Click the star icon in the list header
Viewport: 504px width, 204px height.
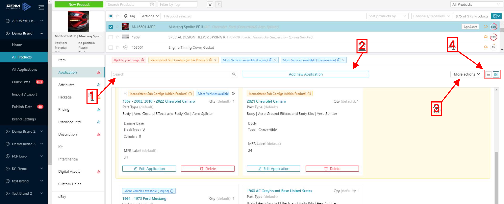click(117, 16)
